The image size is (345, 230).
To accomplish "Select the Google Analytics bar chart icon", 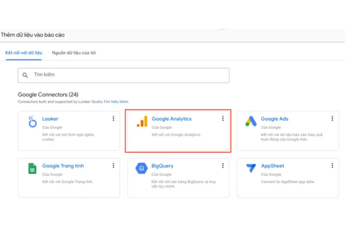I will (142, 121).
